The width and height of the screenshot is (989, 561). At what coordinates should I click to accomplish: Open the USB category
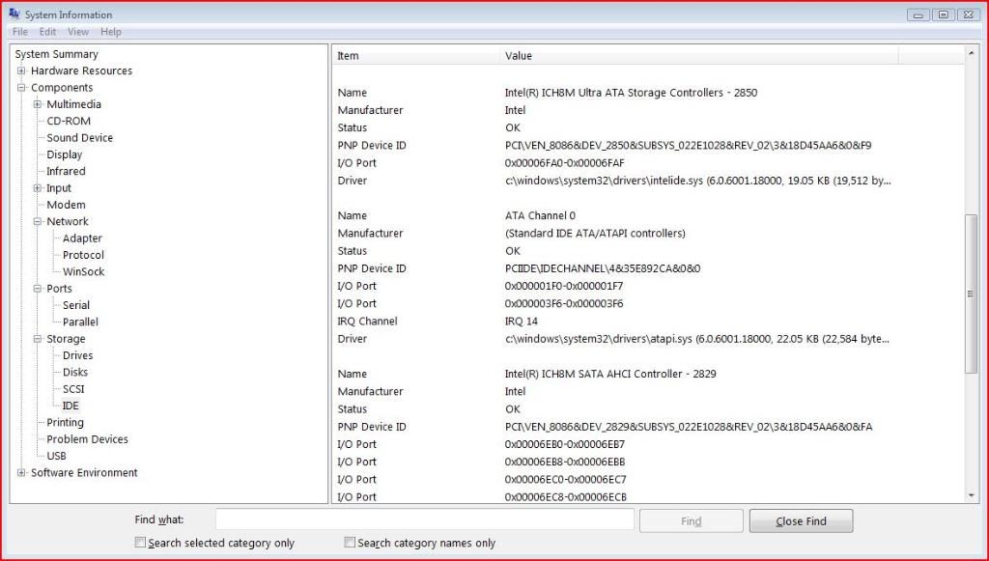(56, 456)
